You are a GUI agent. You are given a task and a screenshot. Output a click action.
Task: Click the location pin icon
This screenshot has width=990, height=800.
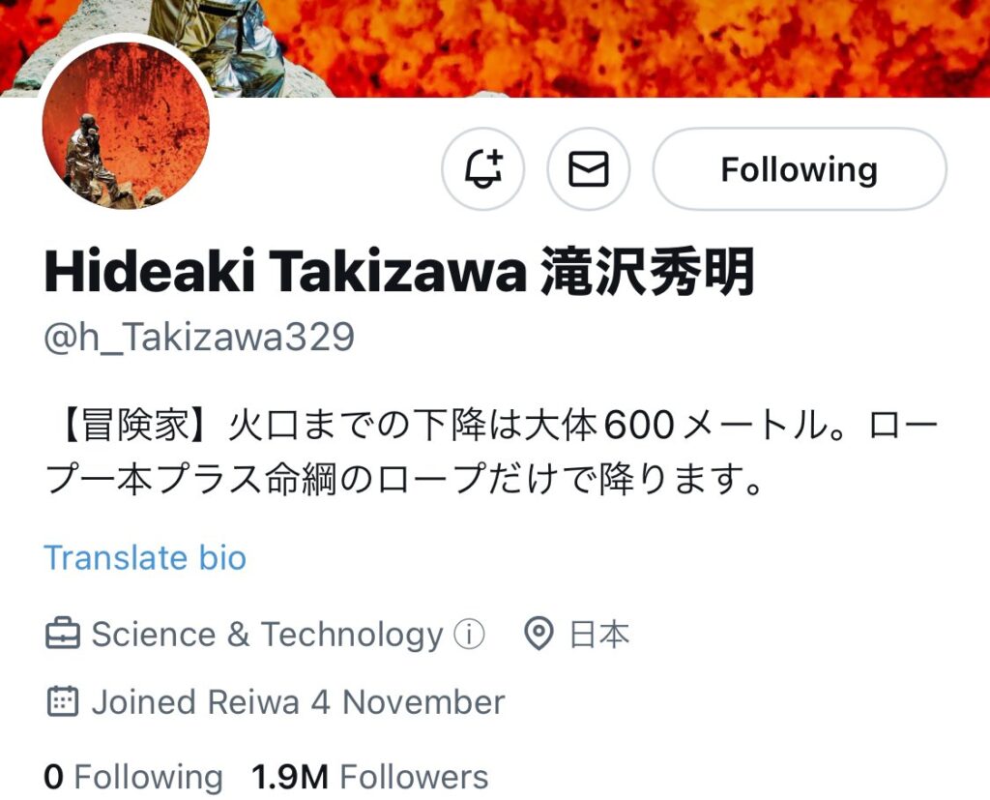(539, 634)
